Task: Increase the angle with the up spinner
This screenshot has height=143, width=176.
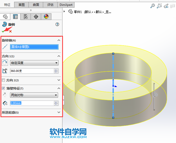Action: (x=56, y=70)
